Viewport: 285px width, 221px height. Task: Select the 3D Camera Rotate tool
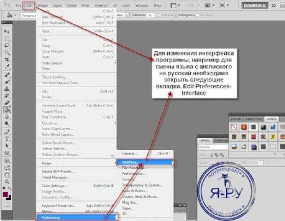click(7, 168)
